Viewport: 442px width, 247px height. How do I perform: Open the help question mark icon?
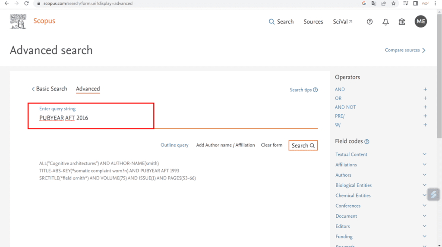[369, 22]
